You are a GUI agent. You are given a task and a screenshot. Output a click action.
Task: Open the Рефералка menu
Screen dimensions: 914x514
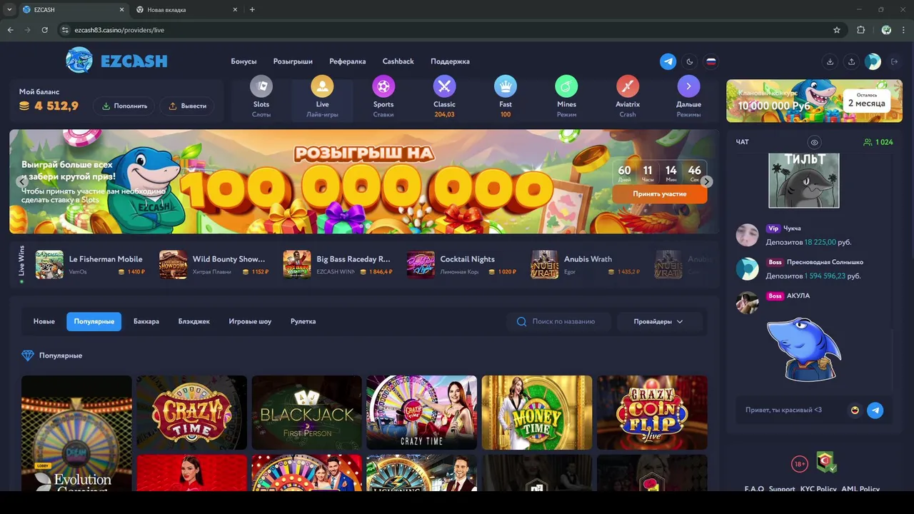(348, 61)
